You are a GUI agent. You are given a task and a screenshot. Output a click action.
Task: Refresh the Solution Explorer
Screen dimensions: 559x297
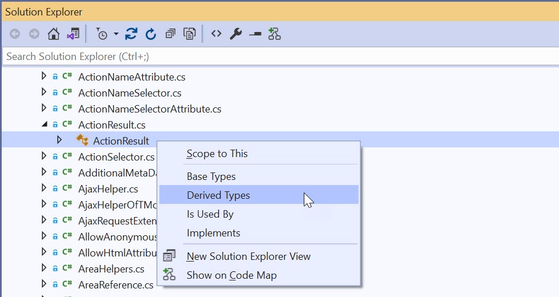click(x=151, y=34)
